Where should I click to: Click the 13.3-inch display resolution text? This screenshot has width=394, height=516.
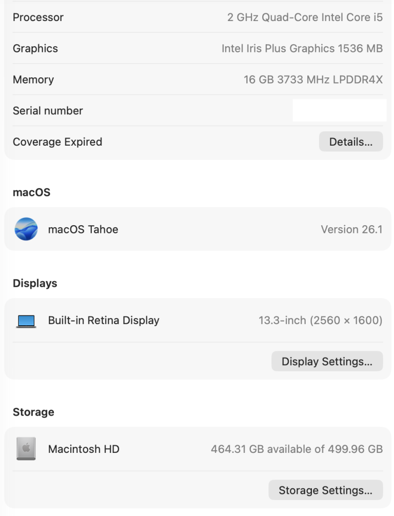pos(320,321)
